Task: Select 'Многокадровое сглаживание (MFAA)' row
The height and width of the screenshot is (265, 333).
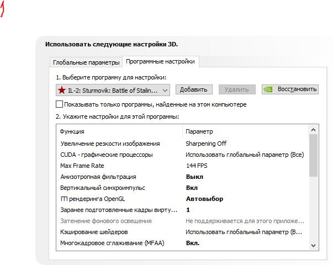Action: pos(182,243)
